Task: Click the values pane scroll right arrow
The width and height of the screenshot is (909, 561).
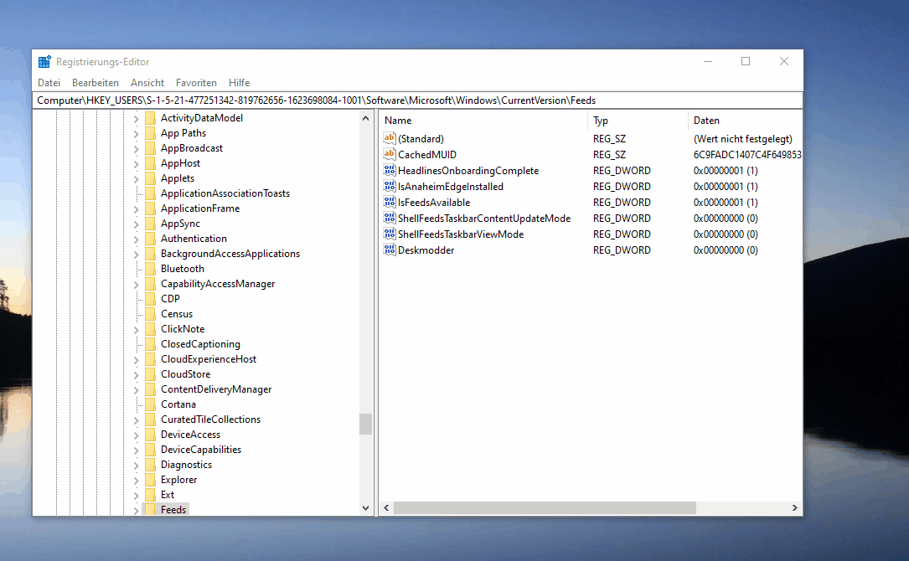Action: 795,507
